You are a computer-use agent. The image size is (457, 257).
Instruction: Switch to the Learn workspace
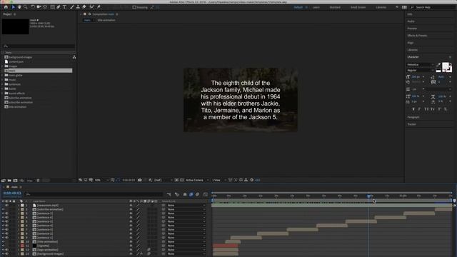(316, 7)
